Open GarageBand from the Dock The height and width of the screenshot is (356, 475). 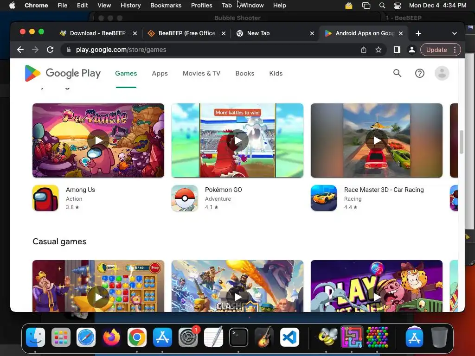point(264,337)
